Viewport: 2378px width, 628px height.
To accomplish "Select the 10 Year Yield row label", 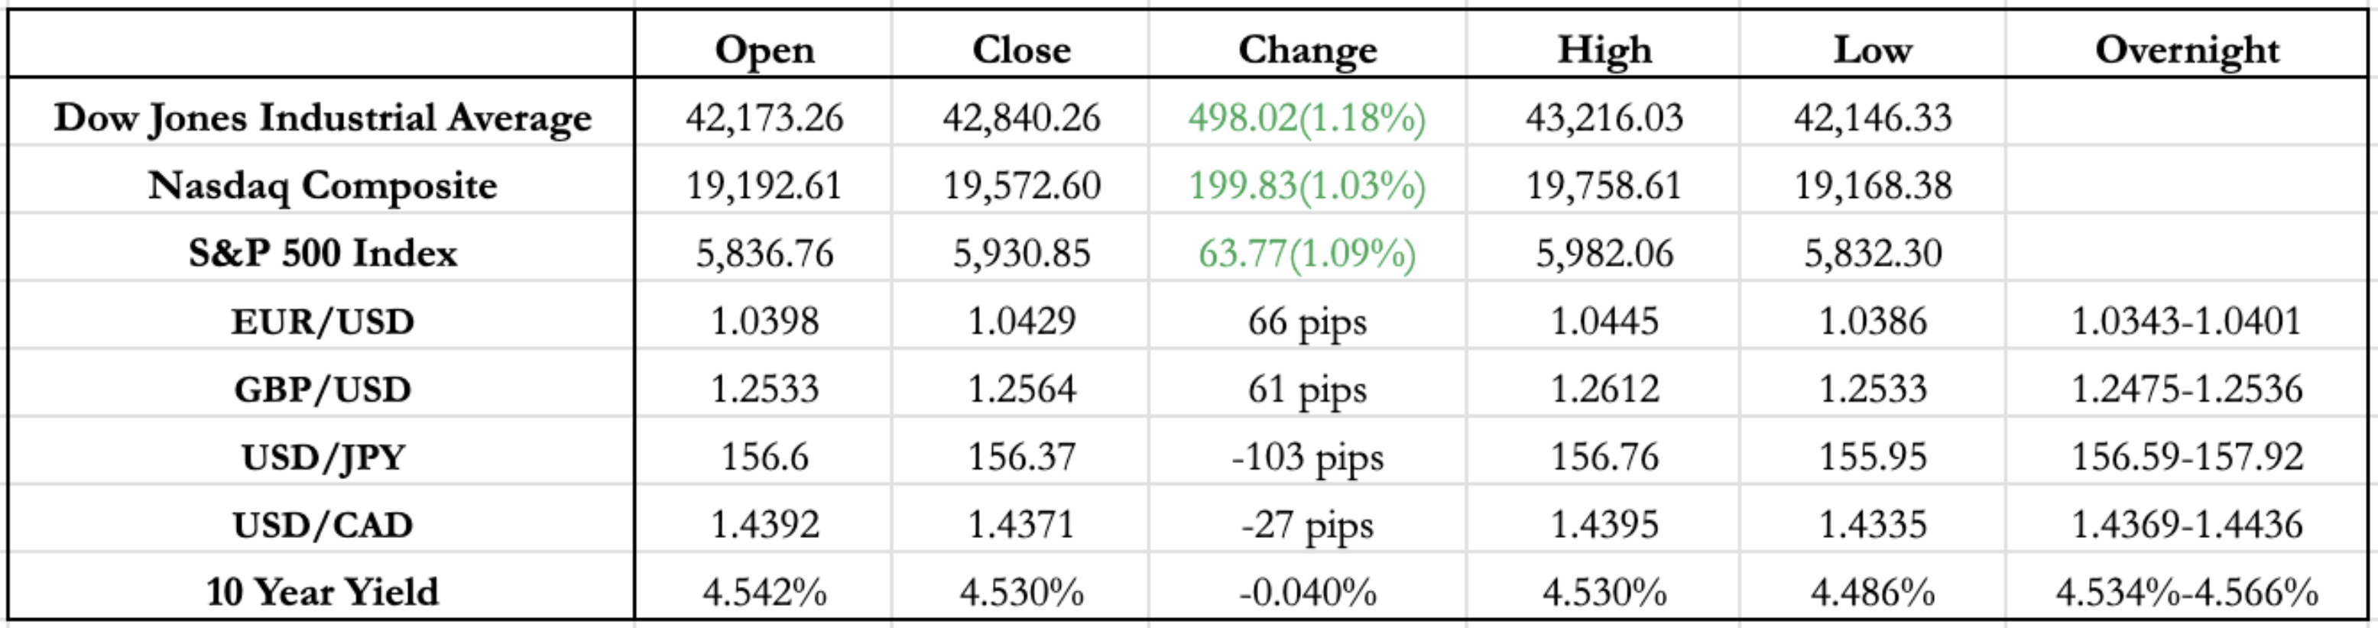I will [x=322, y=592].
